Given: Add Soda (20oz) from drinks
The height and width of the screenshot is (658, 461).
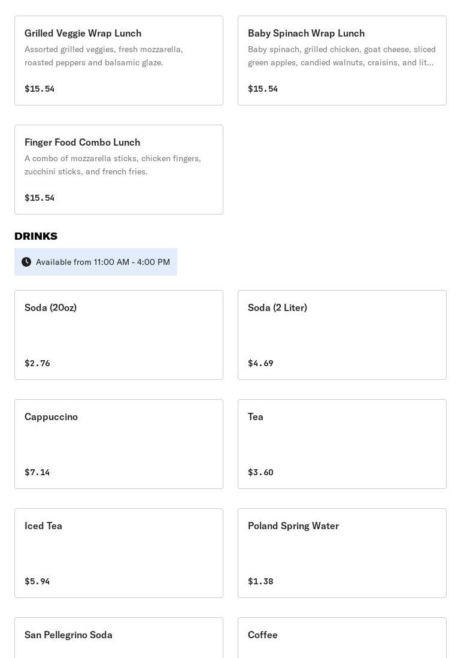Looking at the screenshot, I should coord(119,335).
